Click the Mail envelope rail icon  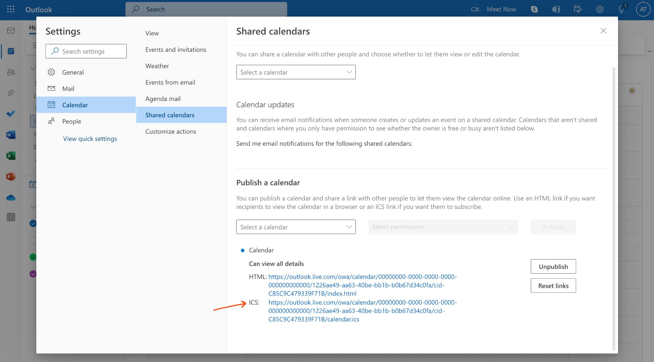(11, 30)
